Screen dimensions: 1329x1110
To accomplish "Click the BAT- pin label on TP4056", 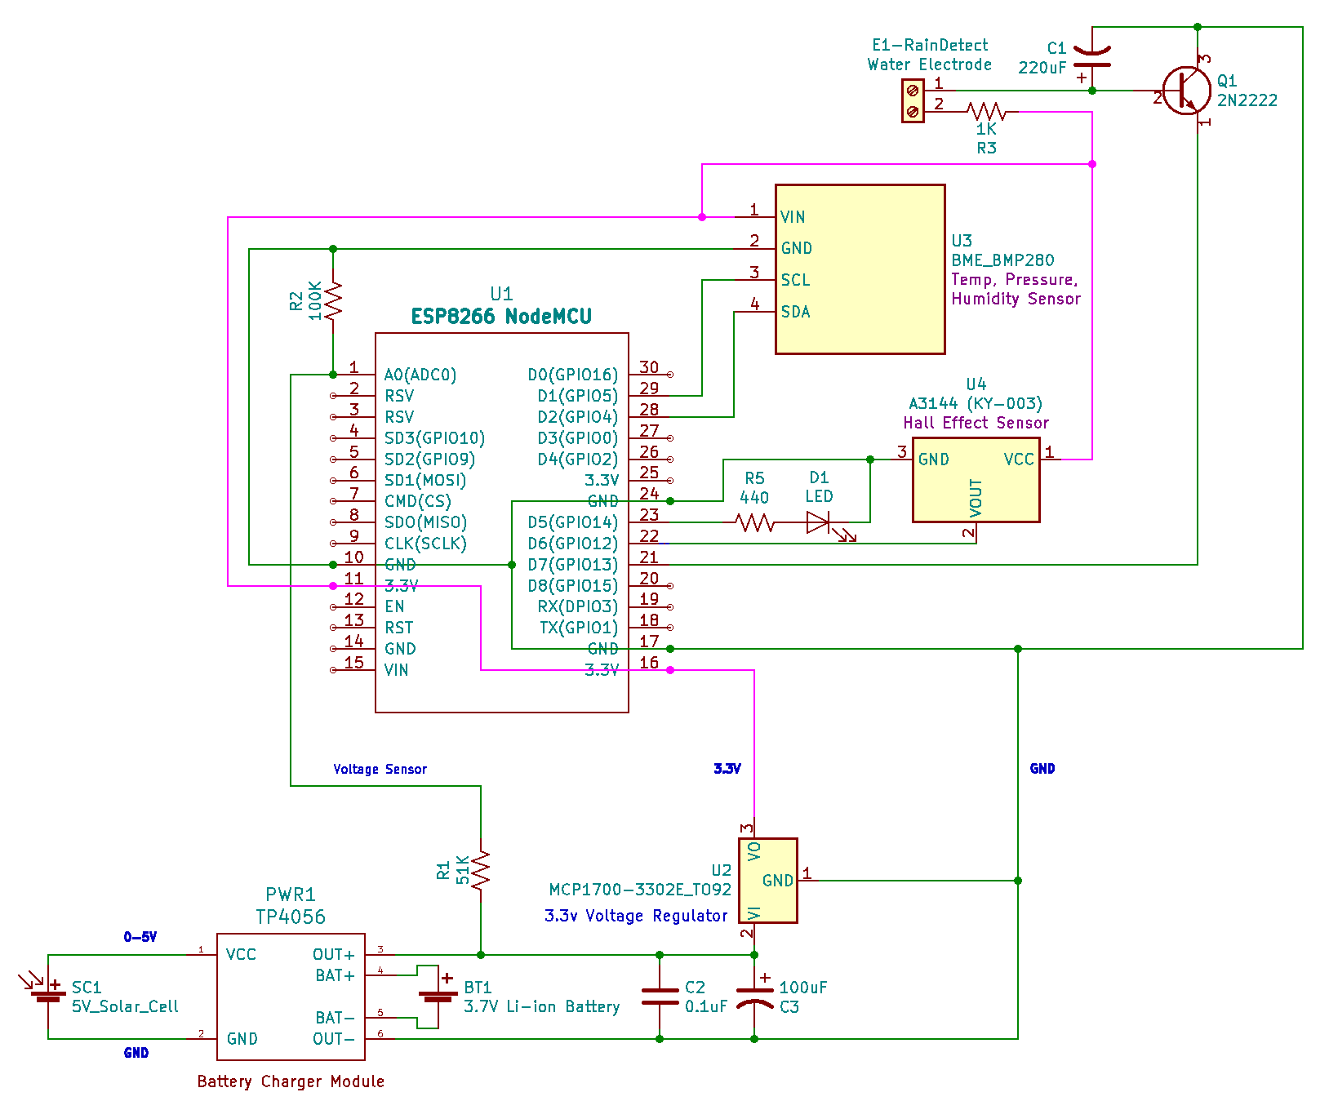I will click(335, 1018).
